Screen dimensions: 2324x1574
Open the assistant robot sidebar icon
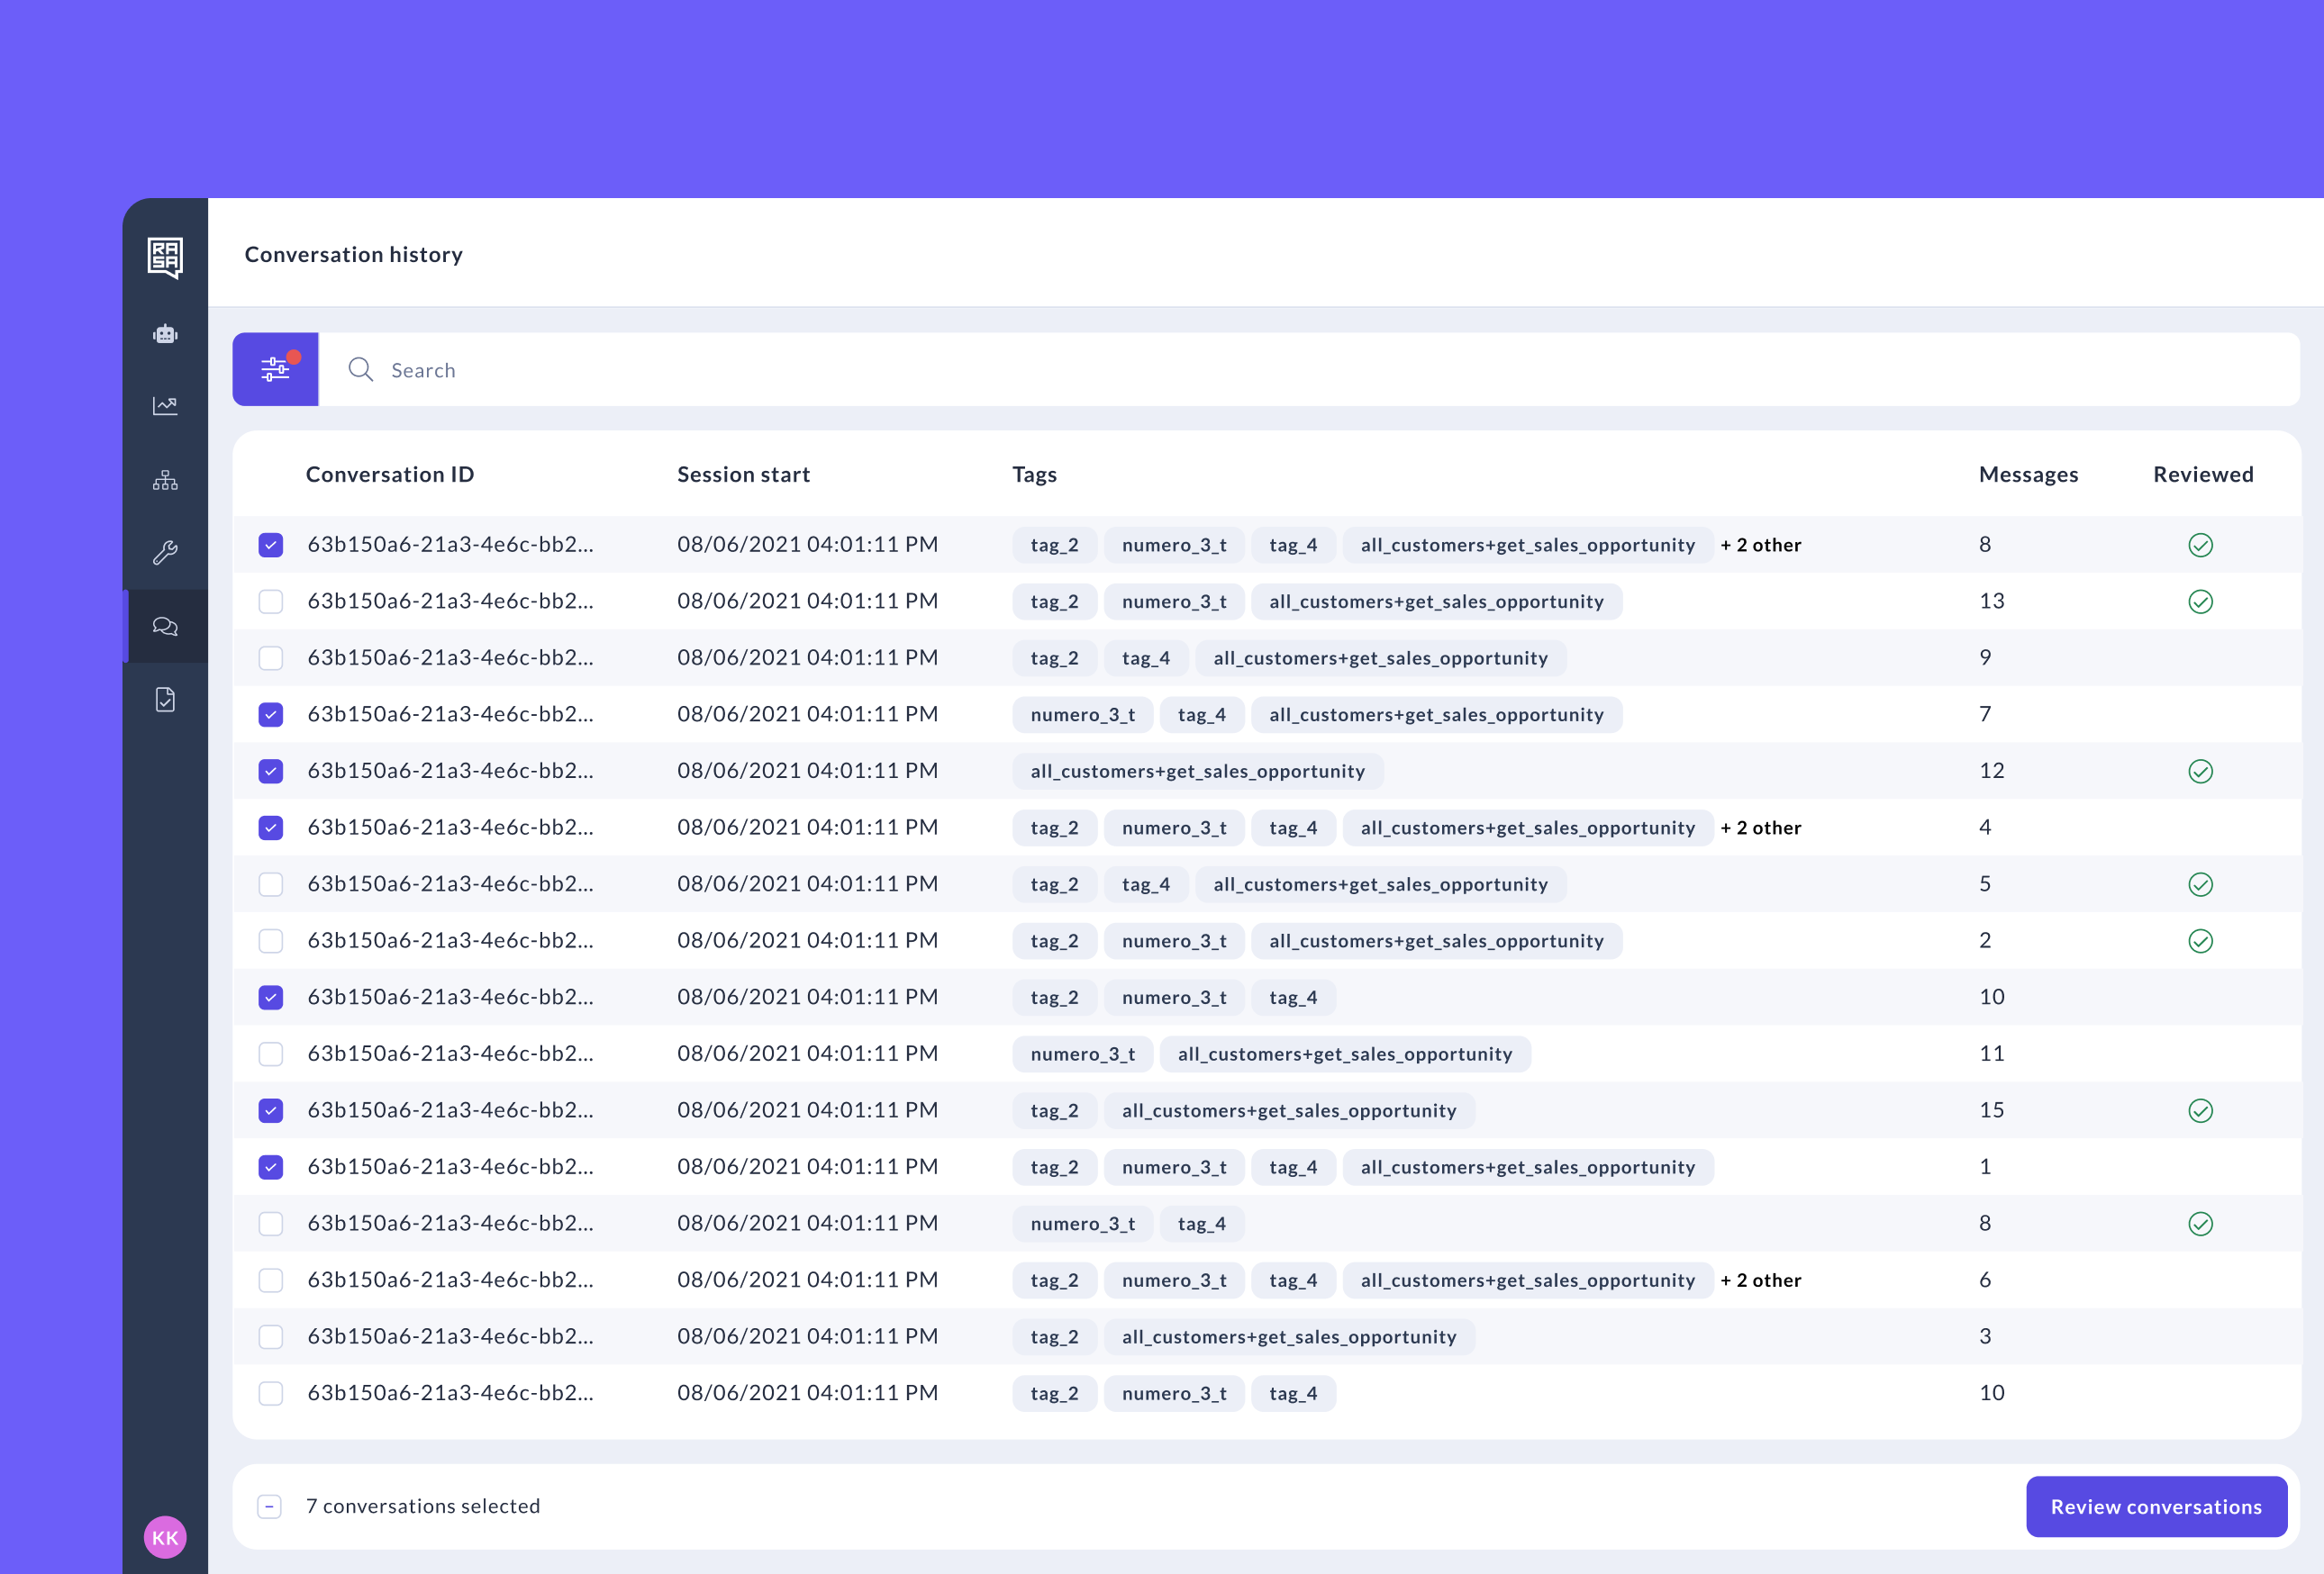tap(165, 334)
